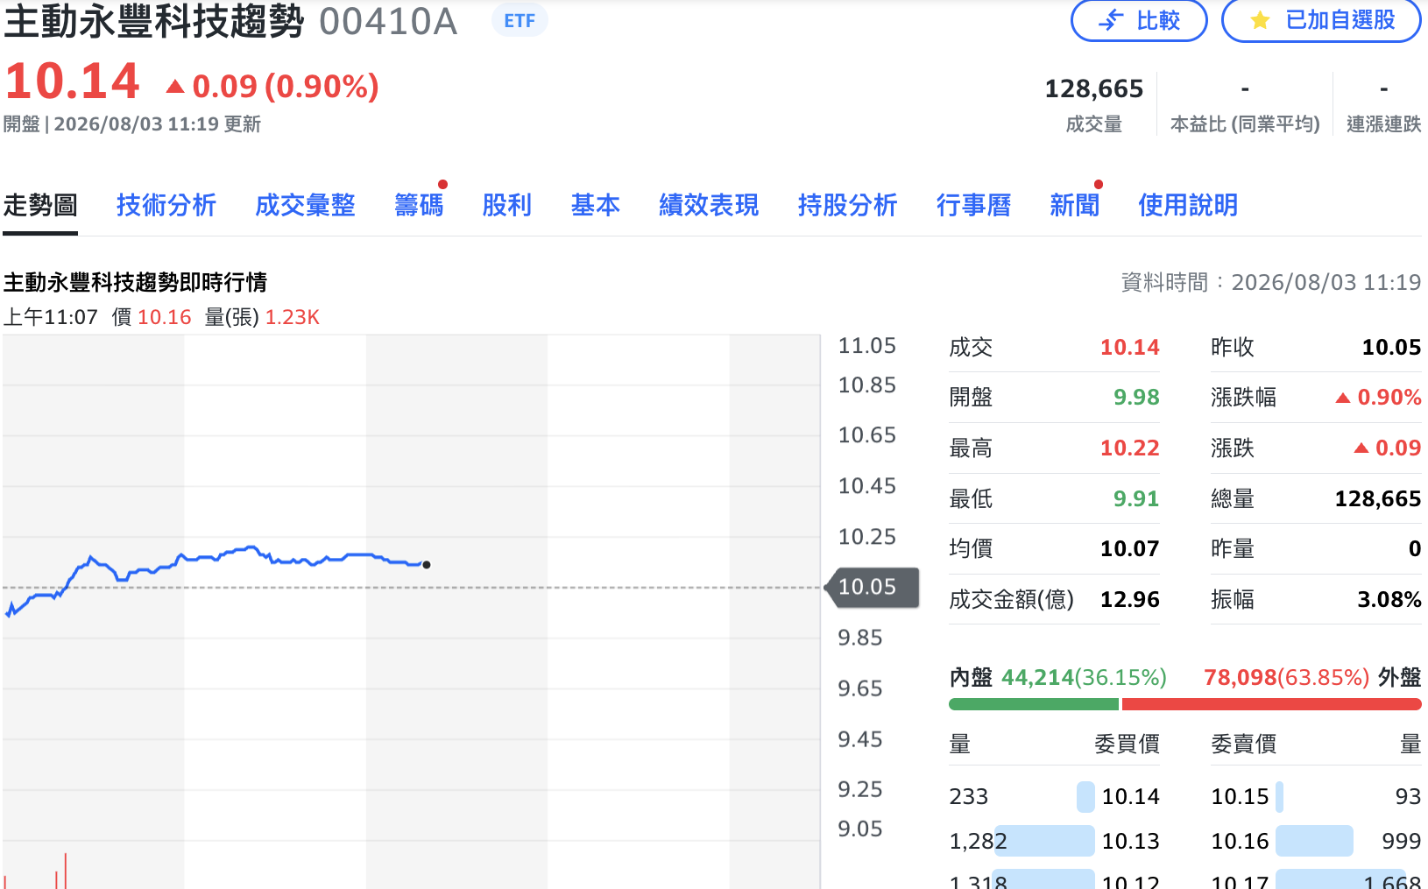Click the 委賣價 column header
Viewport: 1428px width, 889px height.
click(1243, 744)
